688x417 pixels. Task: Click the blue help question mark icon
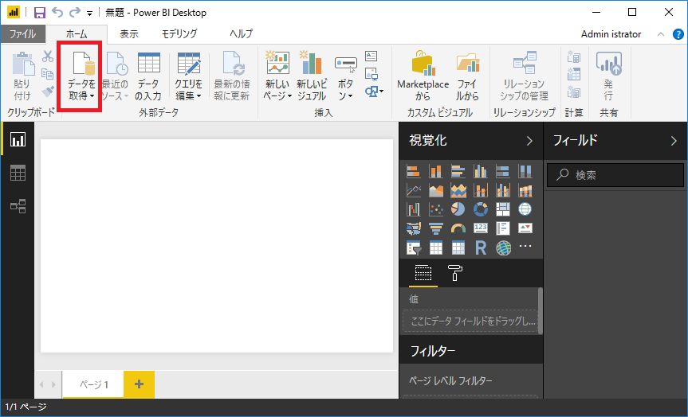pyautogui.click(x=678, y=34)
